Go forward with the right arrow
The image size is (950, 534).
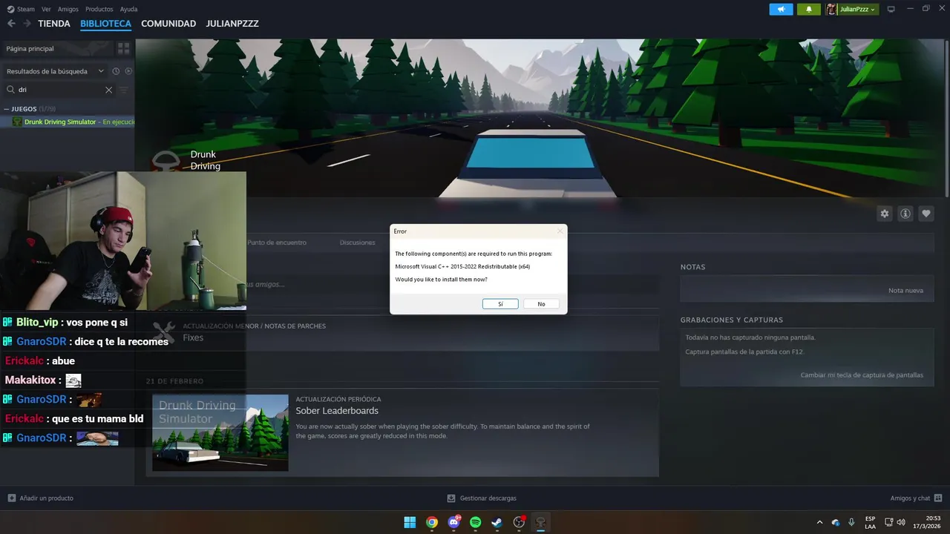coord(27,24)
